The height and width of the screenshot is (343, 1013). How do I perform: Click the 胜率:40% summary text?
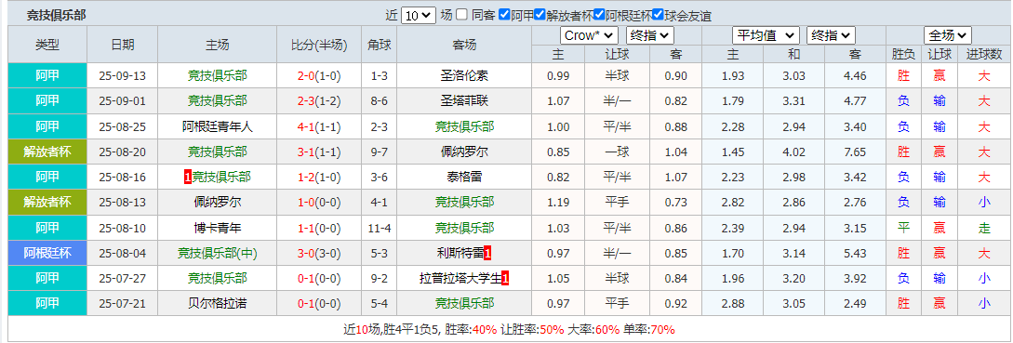471,329
